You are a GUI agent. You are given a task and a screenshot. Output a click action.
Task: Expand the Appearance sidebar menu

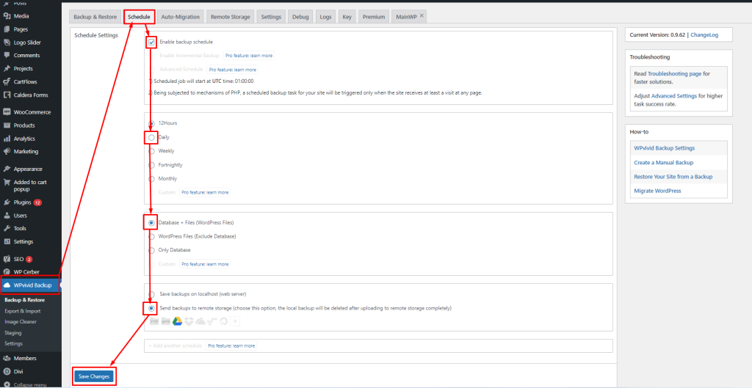pyautogui.click(x=28, y=169)
